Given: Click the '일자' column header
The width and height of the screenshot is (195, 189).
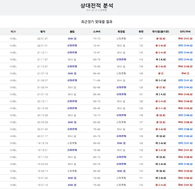Looking at the screenshot, I should [x=43, y=32].
